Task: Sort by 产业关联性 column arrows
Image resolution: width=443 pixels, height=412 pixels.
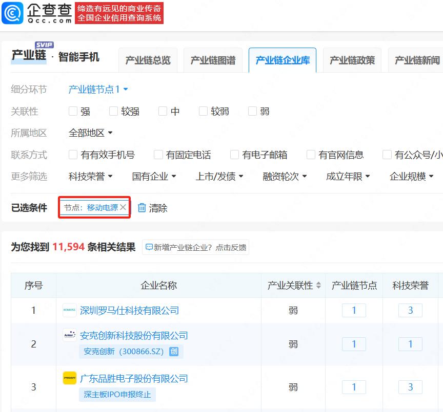Action: (318, 286)
